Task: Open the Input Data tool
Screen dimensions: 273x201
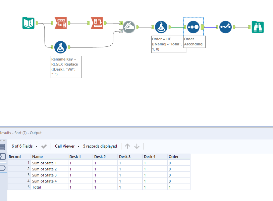Action: (28, 24)
